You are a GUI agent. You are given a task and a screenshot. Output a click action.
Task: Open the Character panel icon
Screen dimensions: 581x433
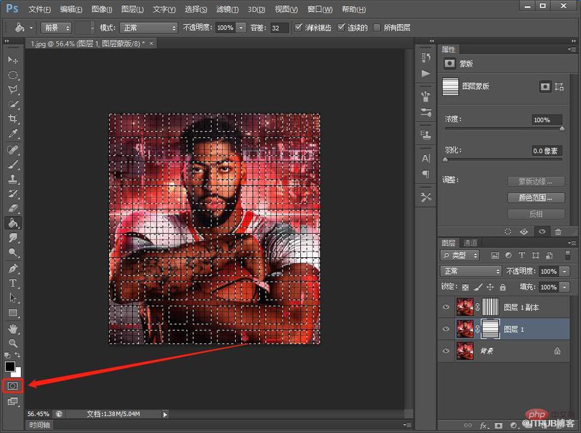[426, 159]
